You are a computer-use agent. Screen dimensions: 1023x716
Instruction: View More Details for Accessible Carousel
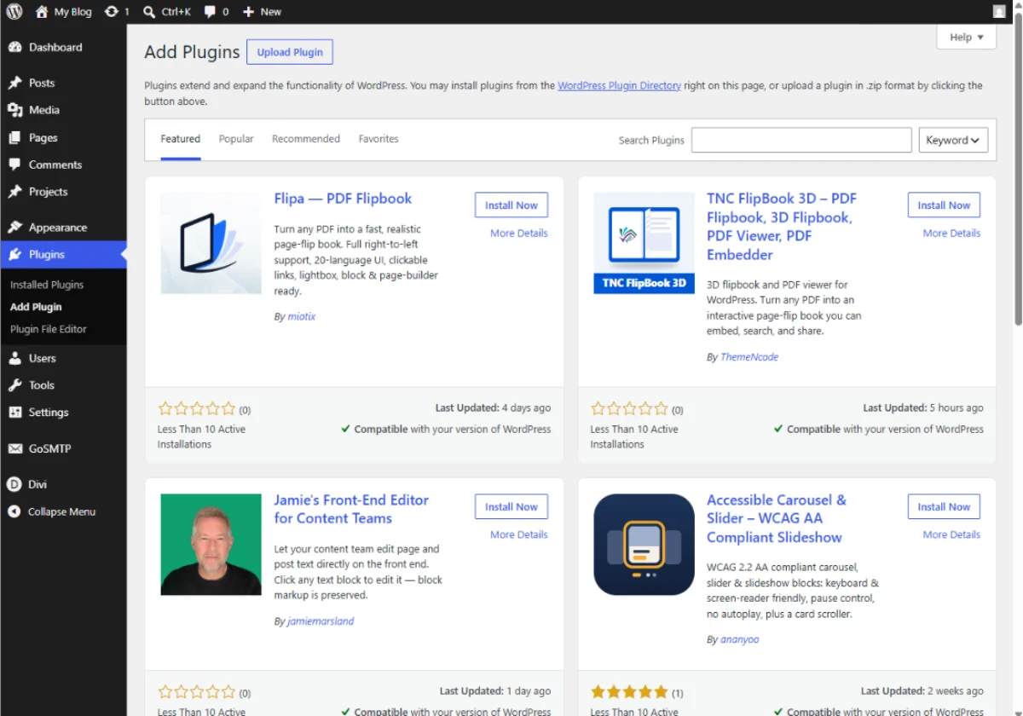pos(951,534)
